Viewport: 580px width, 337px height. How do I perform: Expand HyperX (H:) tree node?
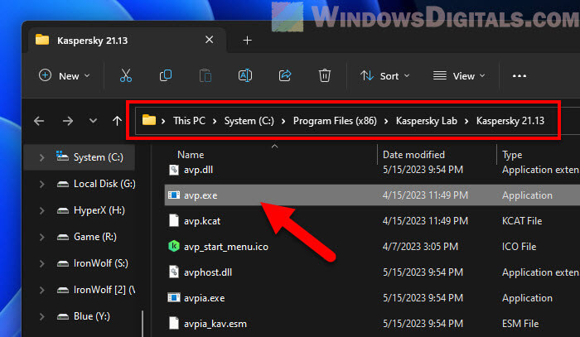(x=41, y=210)
